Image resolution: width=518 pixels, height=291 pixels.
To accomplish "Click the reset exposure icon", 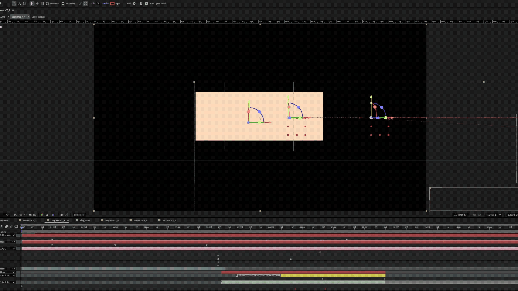I will 47,215.
